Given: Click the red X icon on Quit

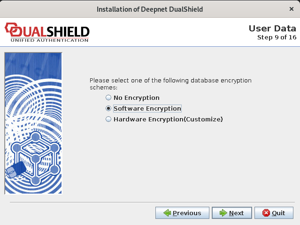Looking at the screenshot, I should click(266, 213).
